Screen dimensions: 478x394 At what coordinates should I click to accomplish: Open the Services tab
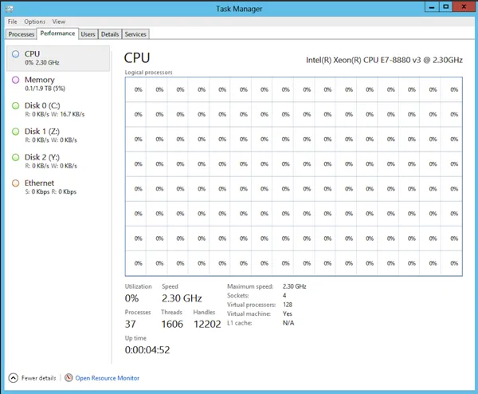pyautogui.click(x=135, y=34)
